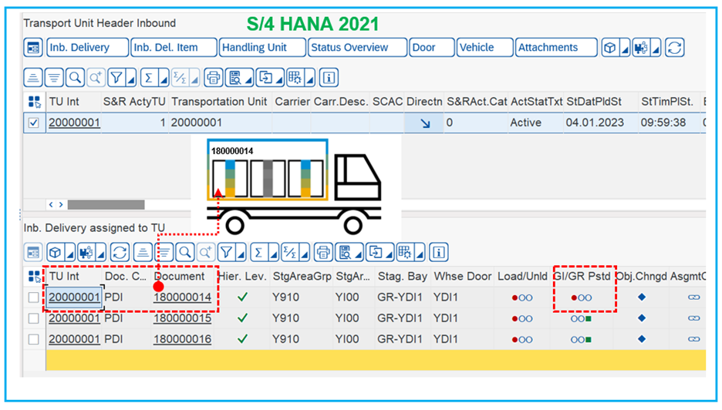Click the select-all grid icon in the upper table
The height and width of the screenshot is (410, 722).
point(33,102)
